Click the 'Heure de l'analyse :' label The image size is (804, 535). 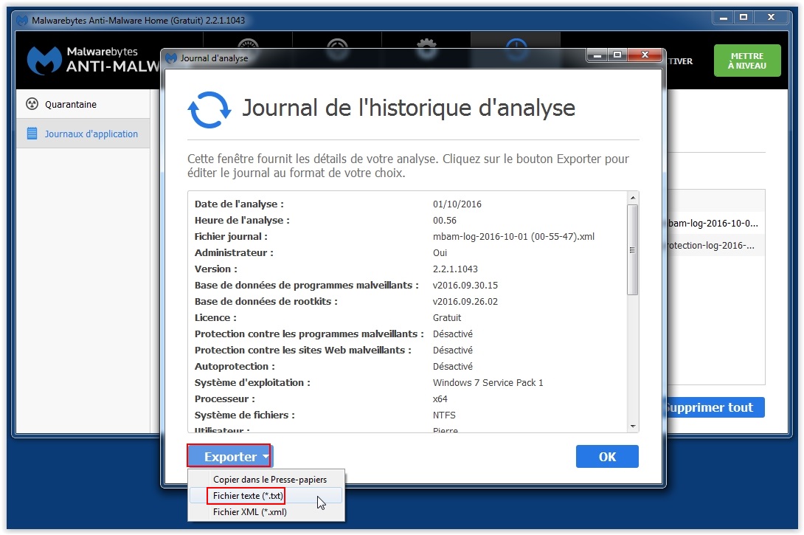242,220
